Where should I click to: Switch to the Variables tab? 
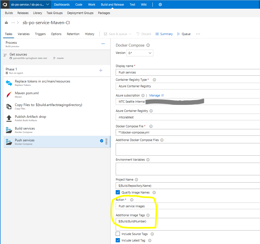pos(24,34)
